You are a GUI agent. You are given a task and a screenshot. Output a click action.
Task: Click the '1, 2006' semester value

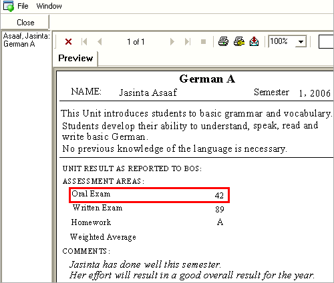315,93
